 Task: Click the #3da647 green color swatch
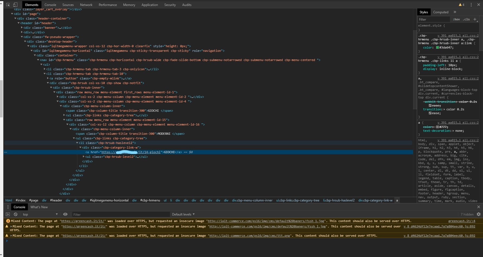click(x=437, y=47)
